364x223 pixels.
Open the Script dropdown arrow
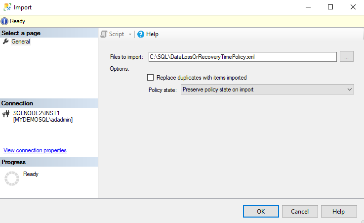pyautogui.click(x=130, y=34)
